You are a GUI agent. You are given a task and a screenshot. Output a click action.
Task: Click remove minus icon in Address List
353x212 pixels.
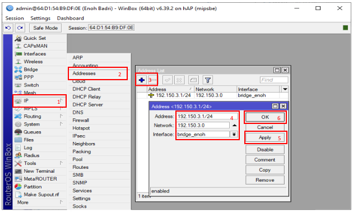(x=154, y=80)
